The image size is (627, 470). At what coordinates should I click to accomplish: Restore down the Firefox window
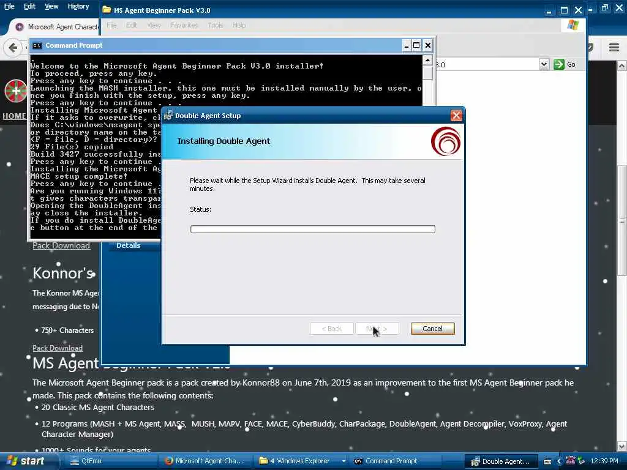(x=604, y=8)
